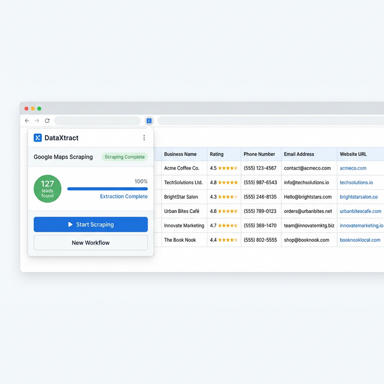384x384 pixels.
Task: Click the green 127 leads found badge
Action: point(47,188)
